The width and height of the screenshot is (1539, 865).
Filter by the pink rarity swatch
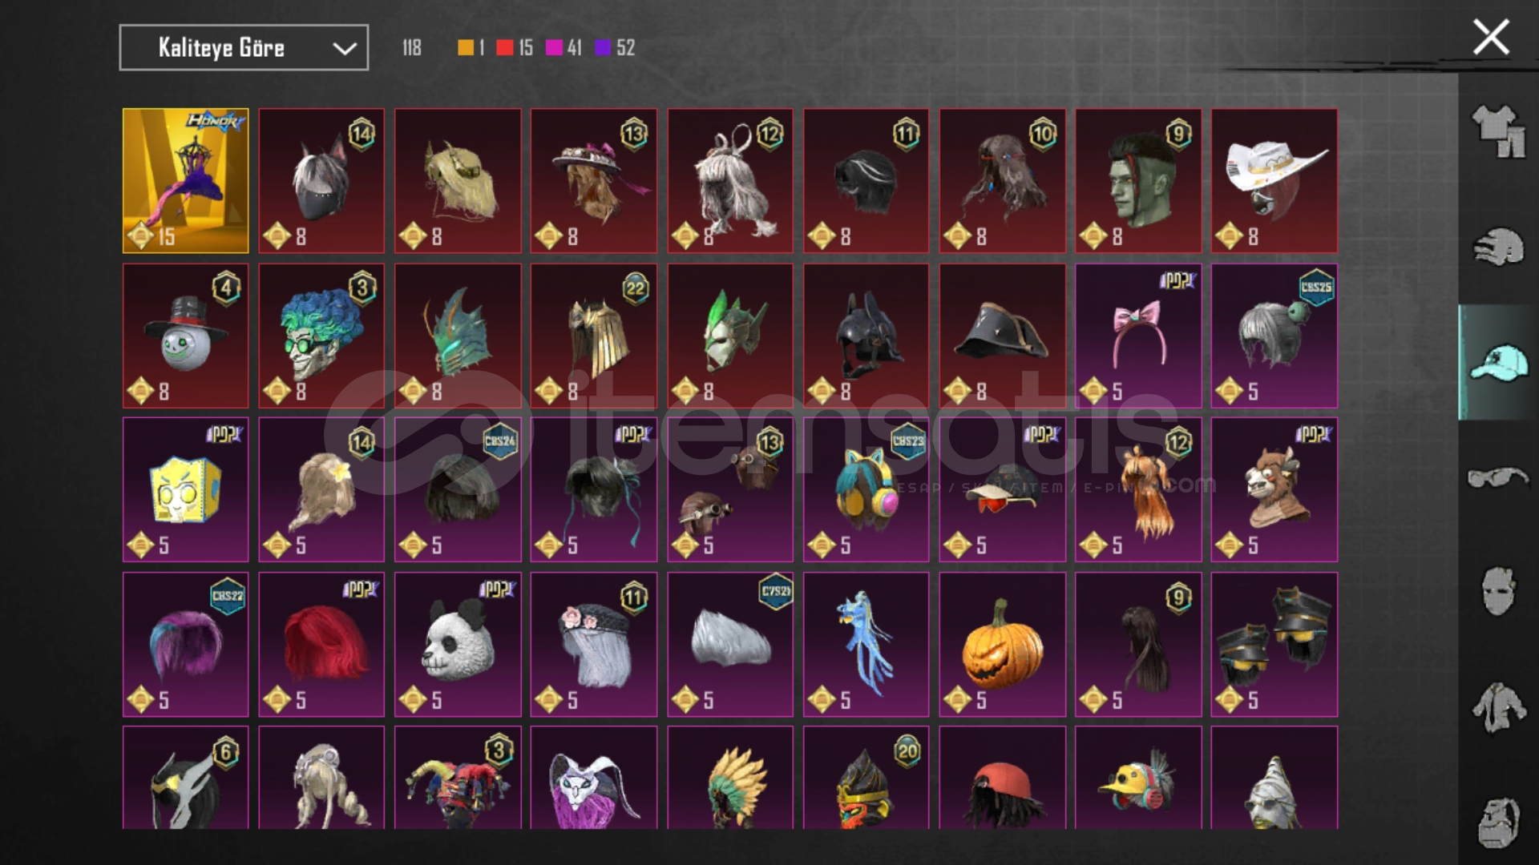click(x=554, y=48)
